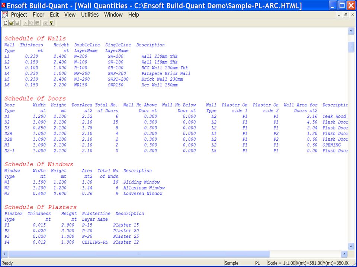Click window type 'W1' row label
The width and height of the screenshot is (357, 267).
[7, 182]
